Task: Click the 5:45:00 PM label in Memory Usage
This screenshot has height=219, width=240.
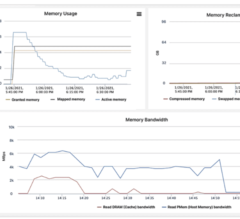Action: (x=14, y=90)
